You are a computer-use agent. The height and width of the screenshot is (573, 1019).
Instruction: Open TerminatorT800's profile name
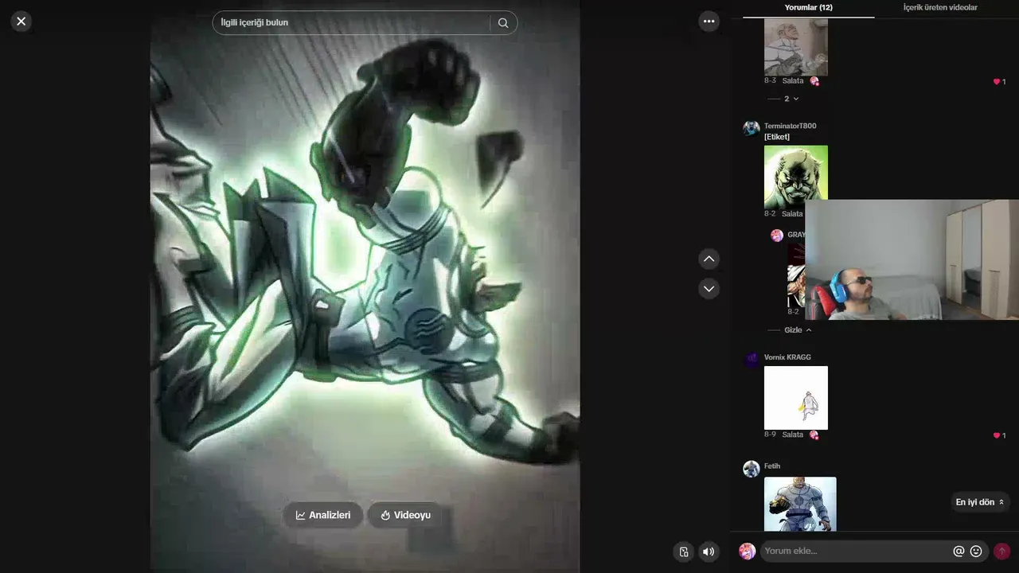(x=790, y=126)
